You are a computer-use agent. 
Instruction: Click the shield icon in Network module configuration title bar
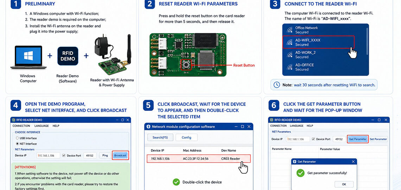pyautogui.click(x=148, y=127)
